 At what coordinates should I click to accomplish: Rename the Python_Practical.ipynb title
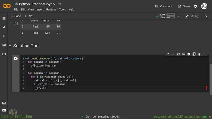37,4
